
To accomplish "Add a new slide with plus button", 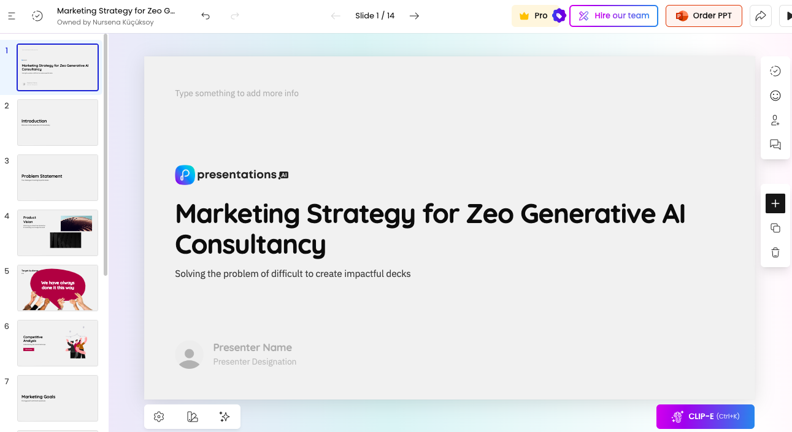I will pos(775,203).
